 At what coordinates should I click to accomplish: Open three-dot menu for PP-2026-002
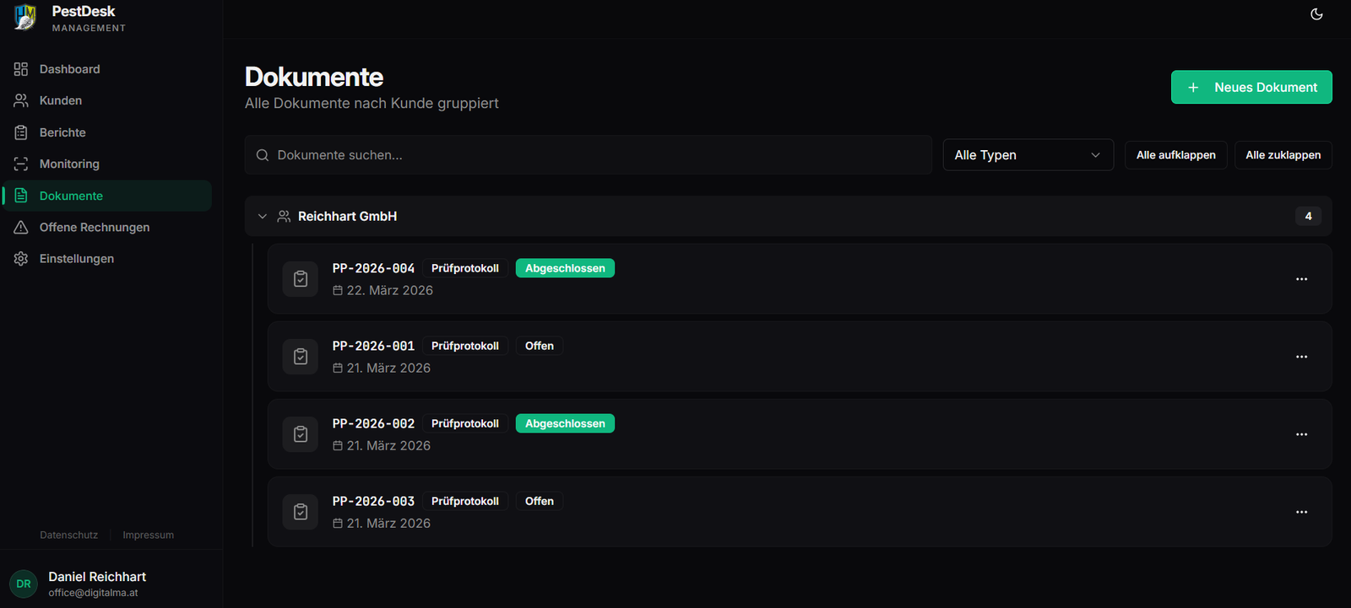(x=1301, y=434)
